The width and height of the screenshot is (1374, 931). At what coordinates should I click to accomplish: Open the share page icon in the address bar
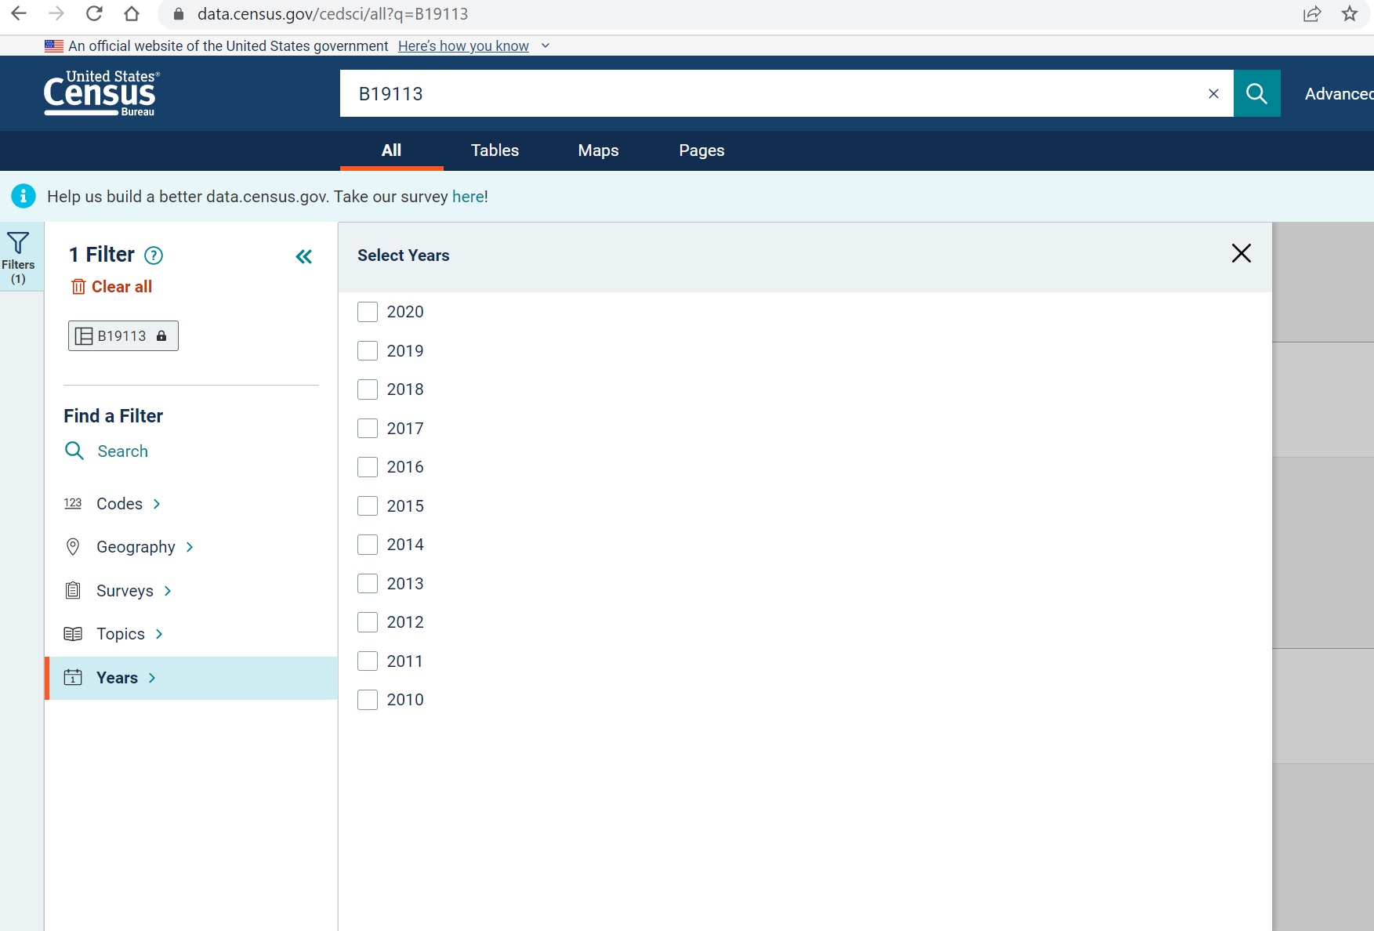coord(1312,13)
